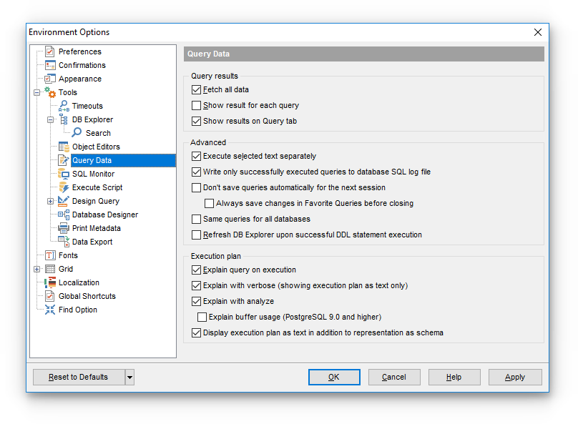Open the Object Editors tree item
578x424 pixels.
[x=95, y=147]
